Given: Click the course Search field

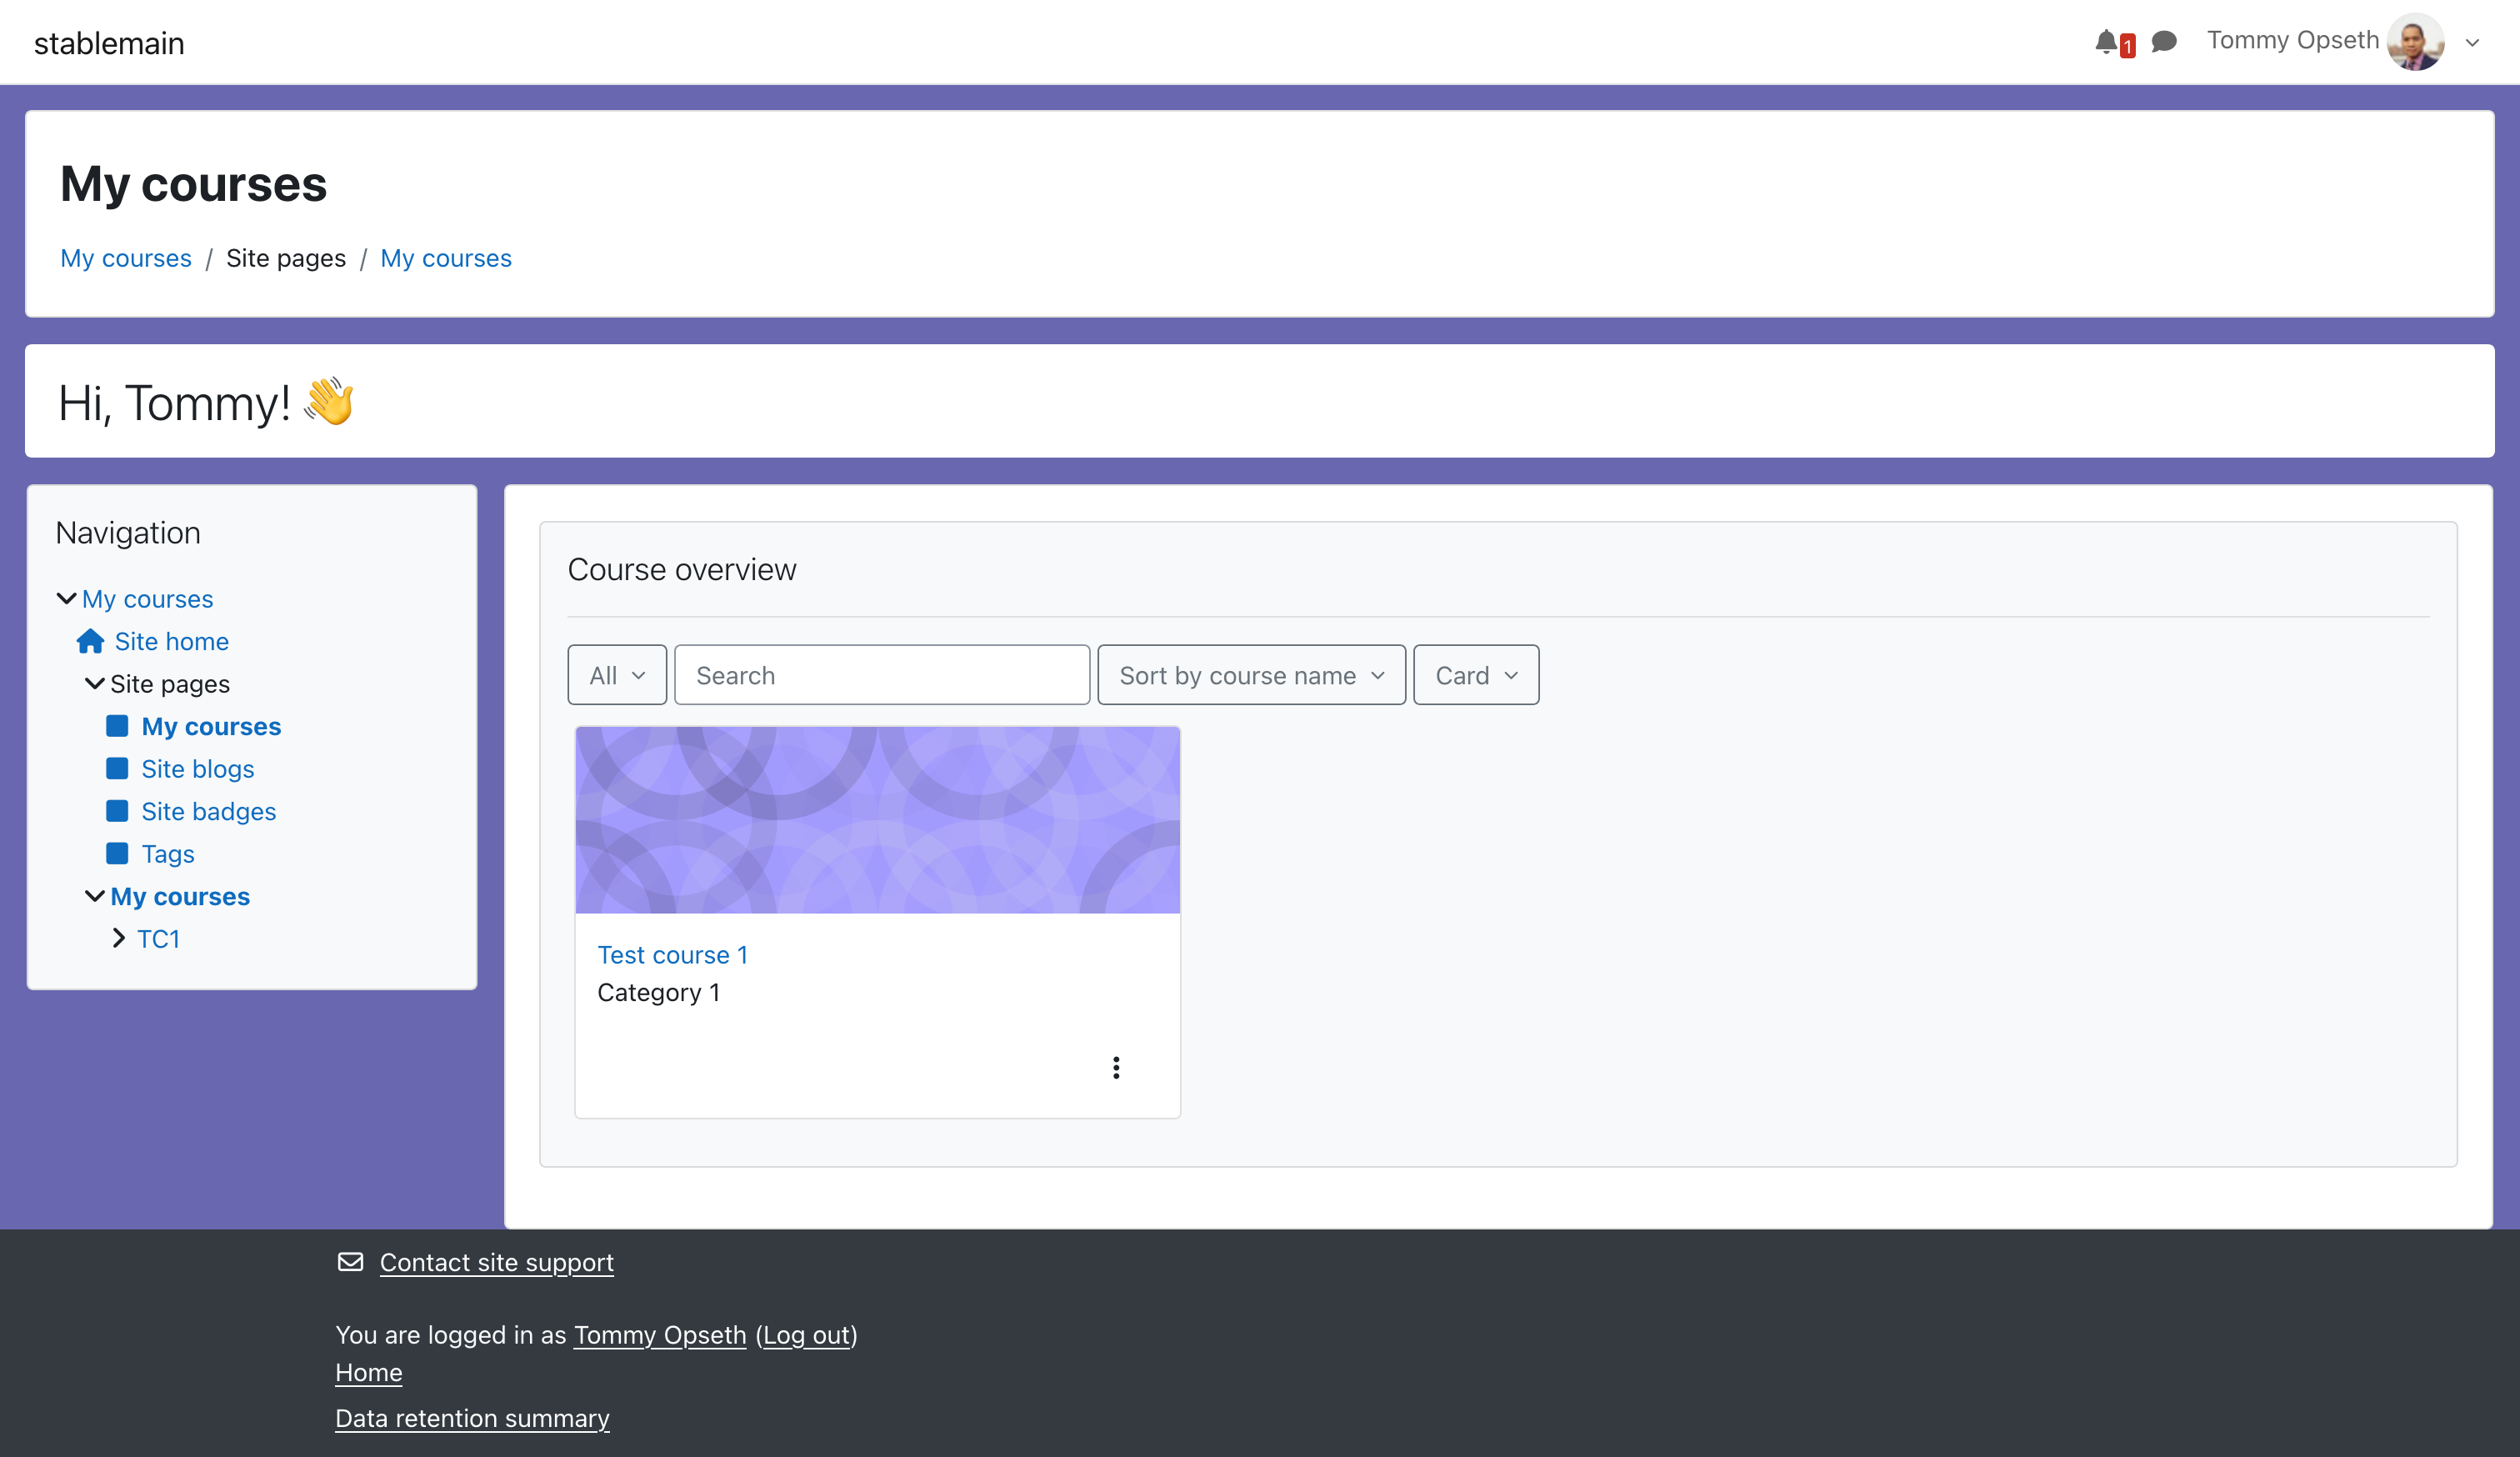Looking at the screenshot, I should point(882,675).
